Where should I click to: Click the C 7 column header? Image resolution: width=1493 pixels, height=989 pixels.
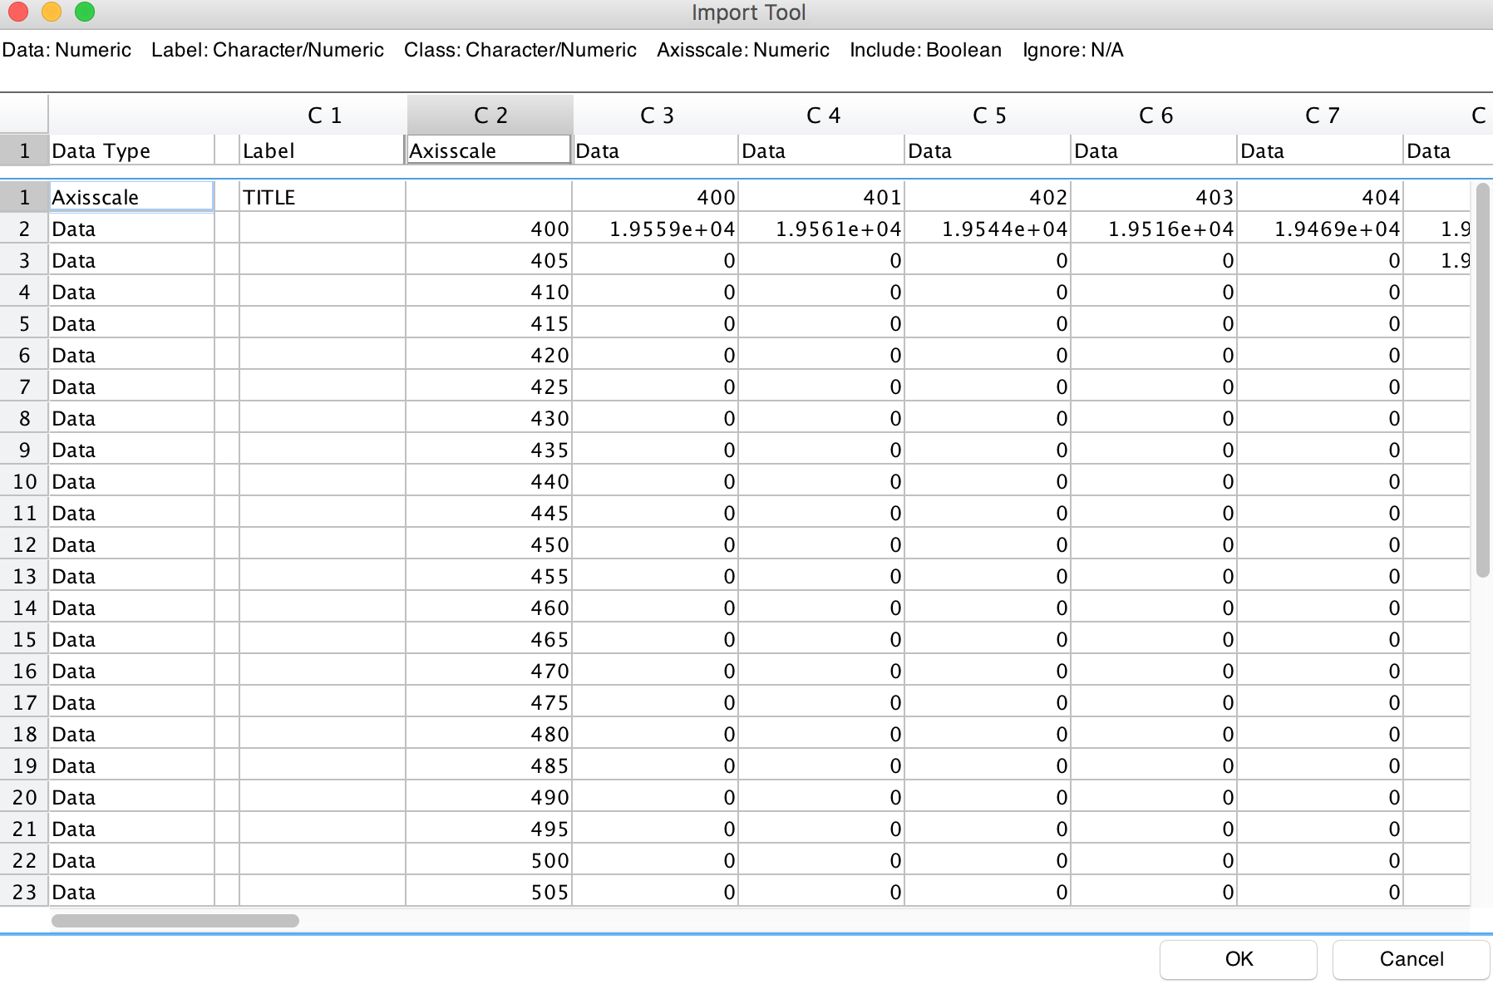click(1321, 115)
